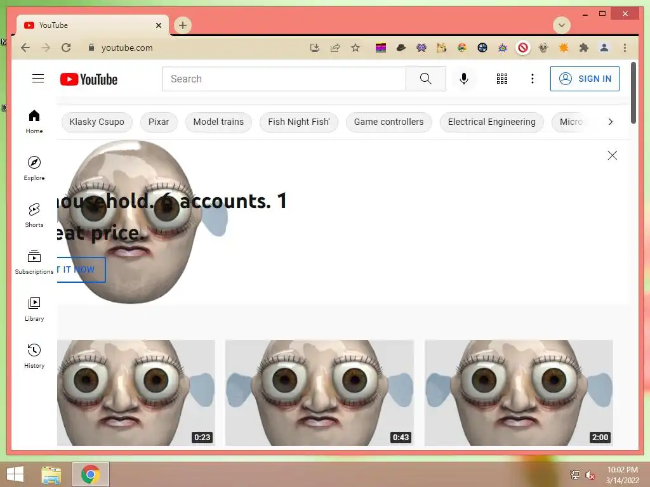The image size is (650, 487).
Task: Start voice search with the microphone
Action: 464,79
